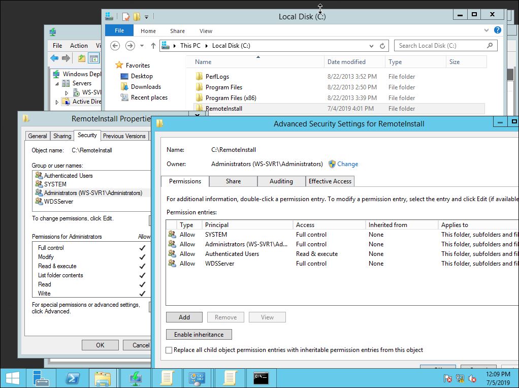
Task: Open WDS console File menu
Action: pyautogui.click(x=57, y=45)
